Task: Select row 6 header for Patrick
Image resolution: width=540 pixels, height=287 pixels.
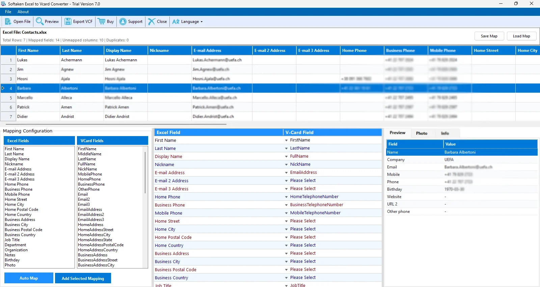Action: (x=8, y=107)
